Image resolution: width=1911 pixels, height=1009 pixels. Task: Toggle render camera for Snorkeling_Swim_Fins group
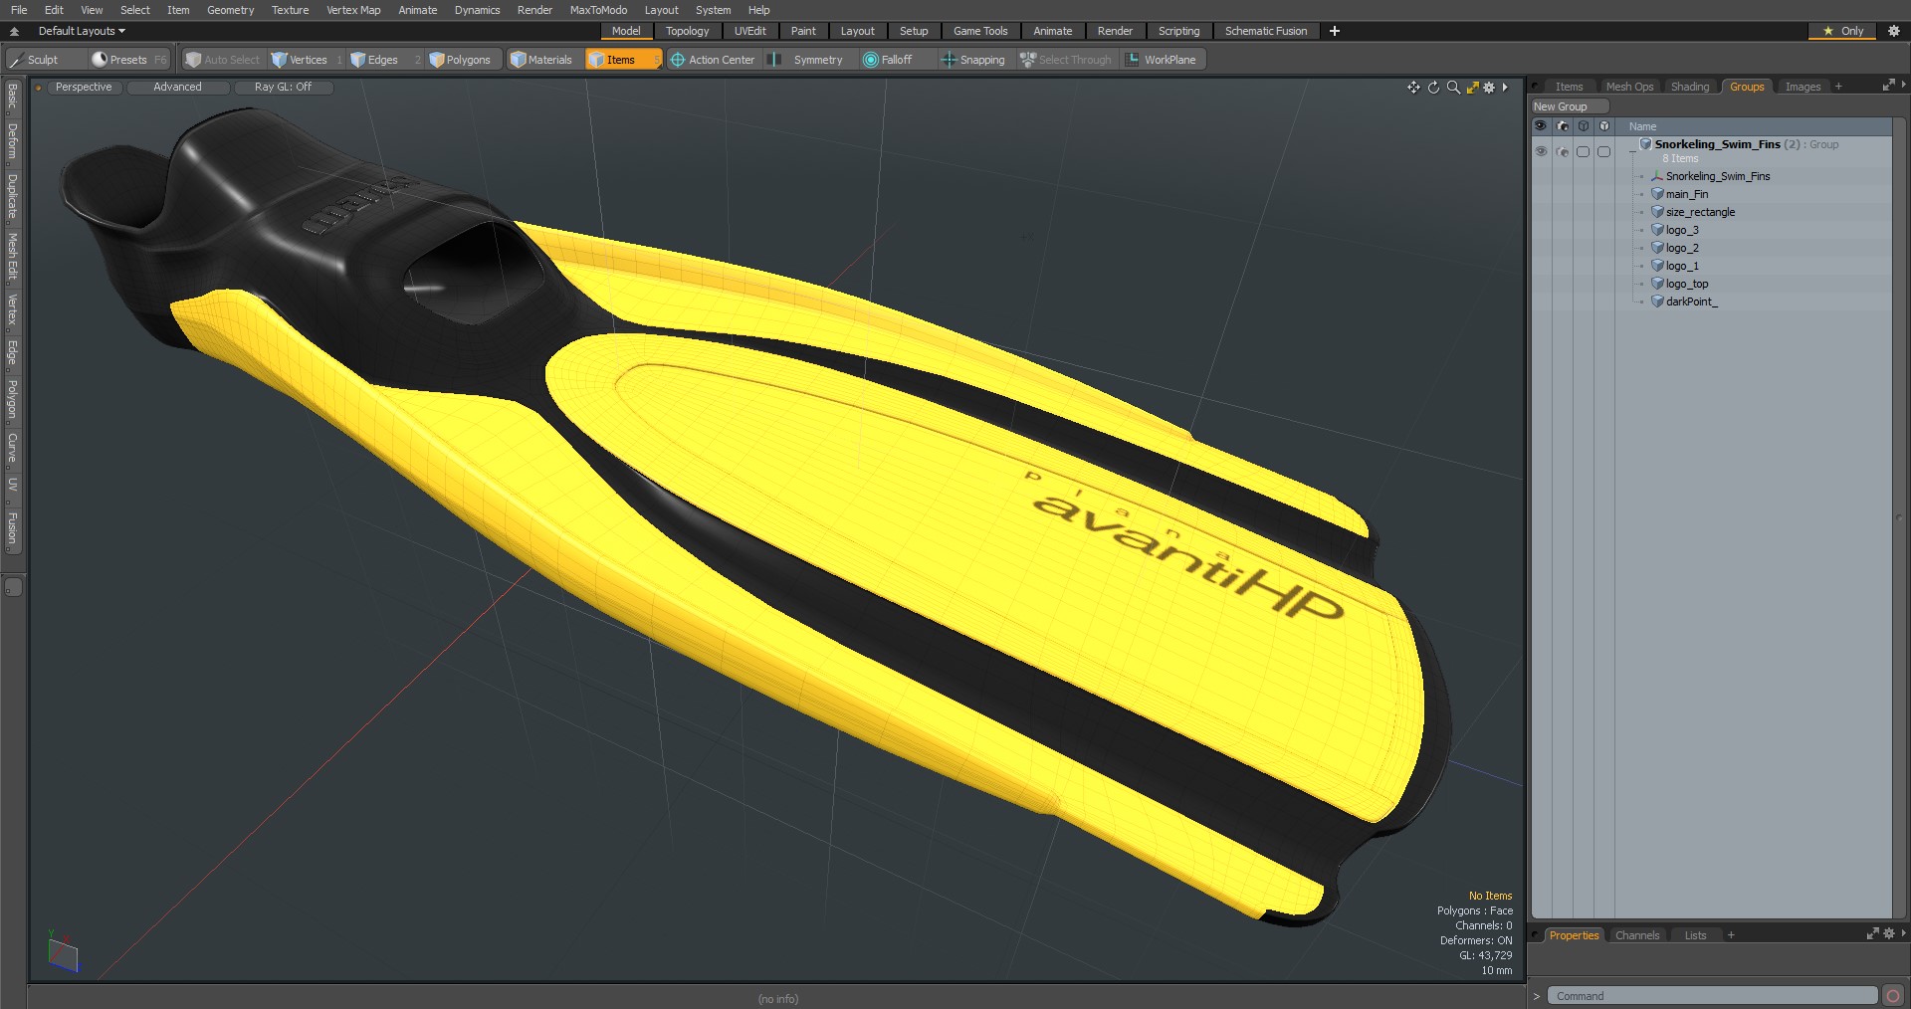pyautogui.click(x=1563, y=151)
